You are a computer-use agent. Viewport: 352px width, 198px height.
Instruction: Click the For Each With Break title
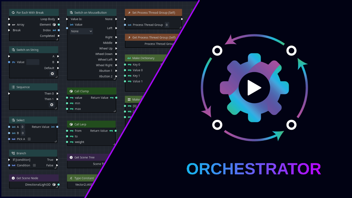pos(30,13)
